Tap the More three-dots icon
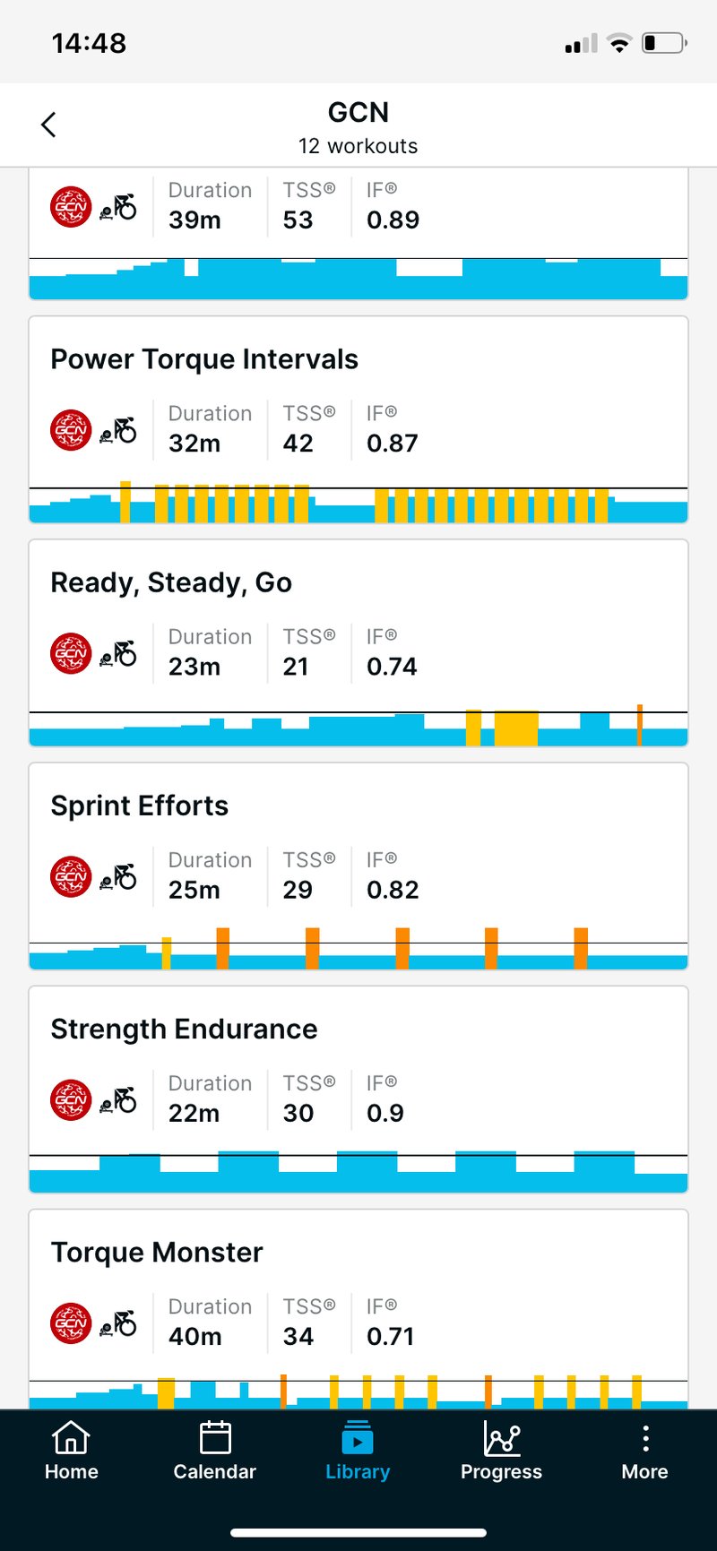Viewport: 717px width, 1551px height. click(x=644, y=1439)
